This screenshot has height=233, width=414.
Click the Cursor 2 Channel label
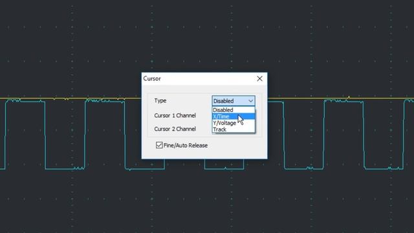coord(175,129)
